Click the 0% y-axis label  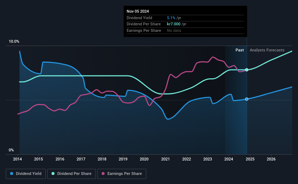11,150
